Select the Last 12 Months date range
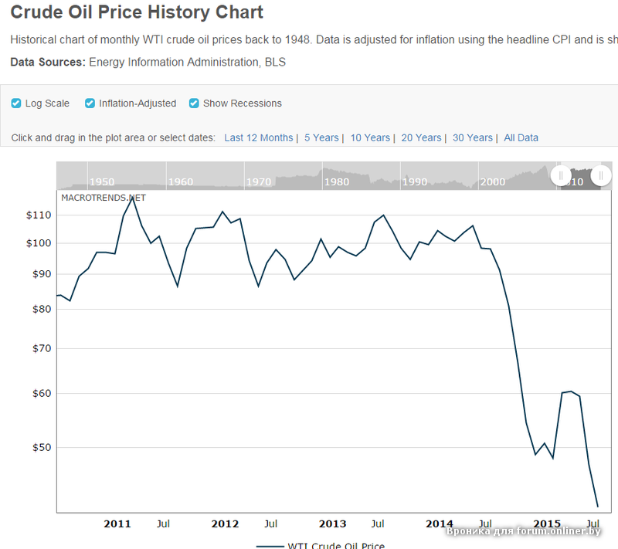The height and width of the screenshot is (549, 618). 258,137
